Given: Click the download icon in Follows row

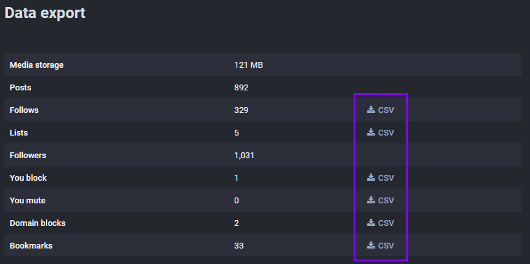Looking at the screenshot, I should coord(371,109).
